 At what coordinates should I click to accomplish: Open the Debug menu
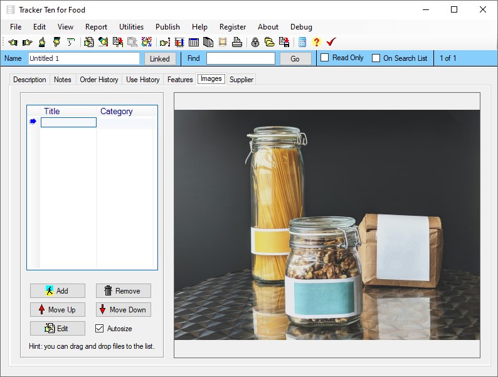coord(302,27)
